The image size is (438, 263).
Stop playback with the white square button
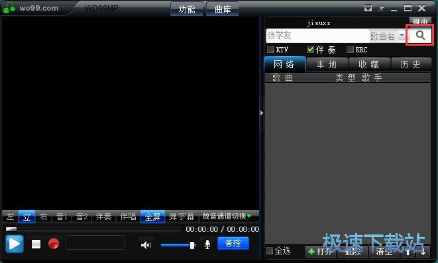coord(36,244)
